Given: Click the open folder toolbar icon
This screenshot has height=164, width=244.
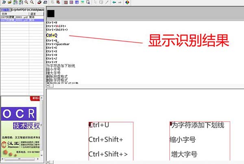Looking at the screenshot, I should tap(9, 2).
